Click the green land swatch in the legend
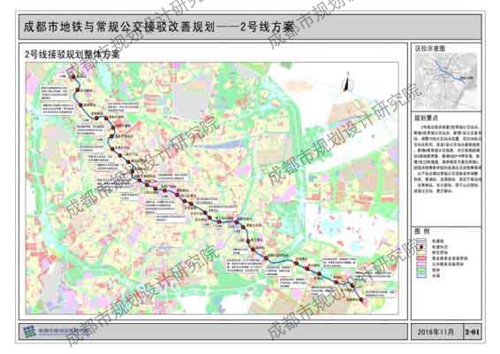The image size is (500, 354). [421, 270]
